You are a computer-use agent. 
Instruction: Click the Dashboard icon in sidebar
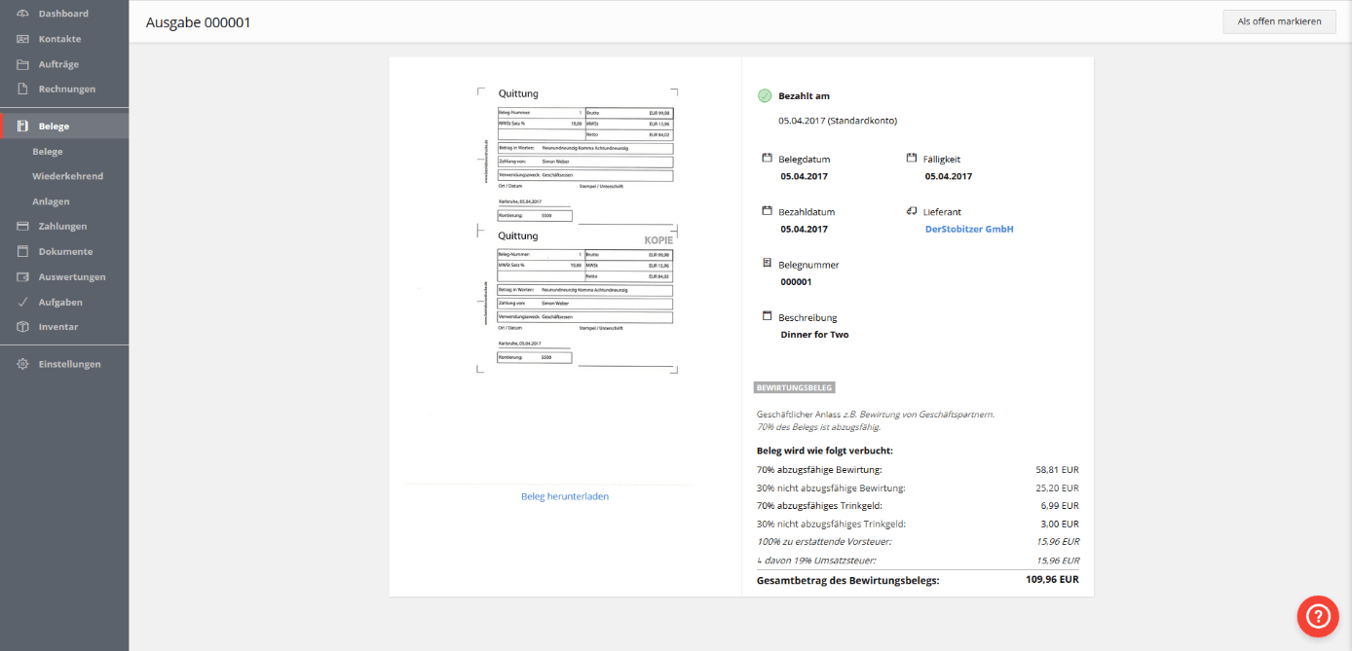coord(22,14)
